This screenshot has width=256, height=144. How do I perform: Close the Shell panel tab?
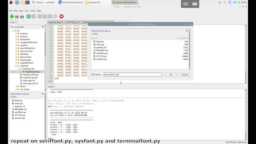[x=54, y=87]
